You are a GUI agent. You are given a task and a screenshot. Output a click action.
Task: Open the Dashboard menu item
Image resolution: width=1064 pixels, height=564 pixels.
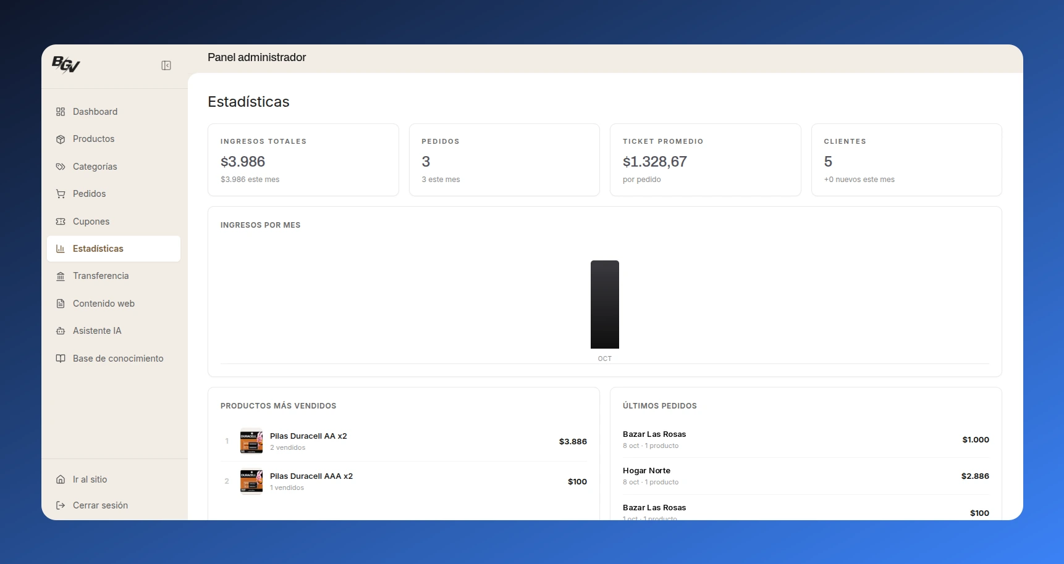[x=114, y=112]
